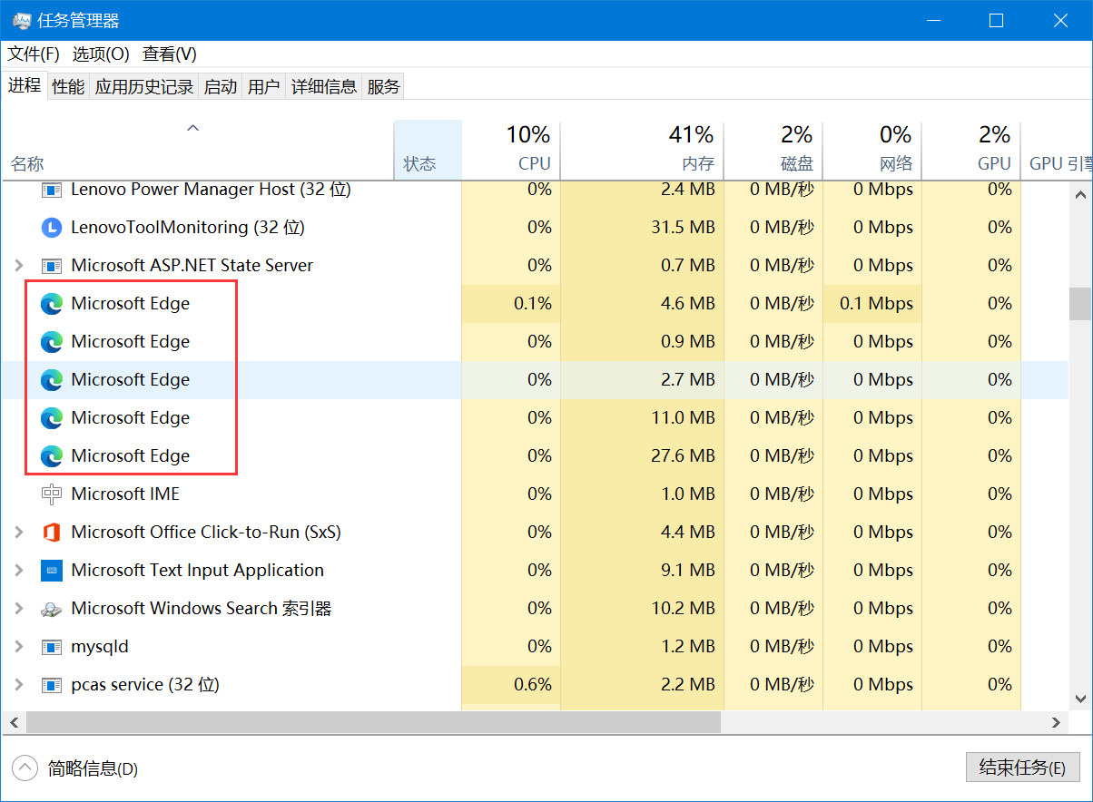Click the Lenovo Power Manager Host process icon
1093x802 pixels.
tap(52, 190)
